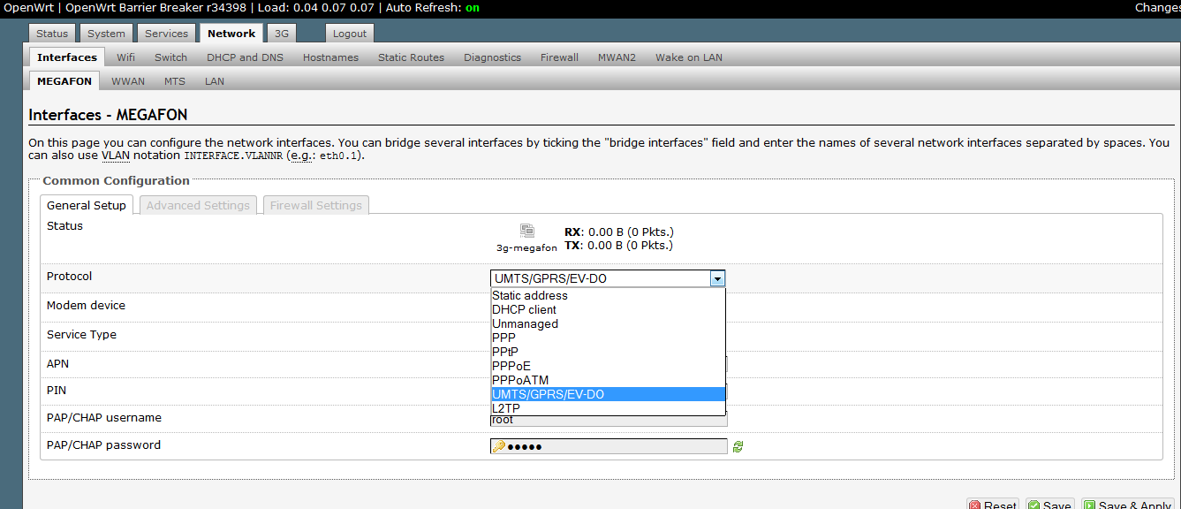This screenshot has width=1181, height=509.
Task: Select the MEGAFON interface tab
Action: [x=64, y=81]
